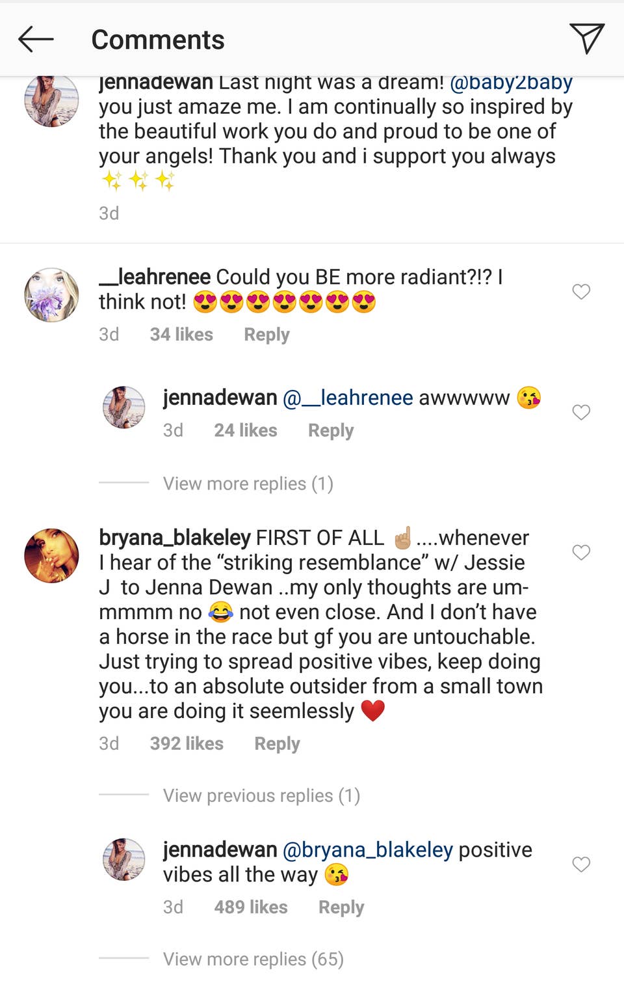The height and width of the screenshot is (981, 624).
Task: Reply to bryana_blakeley's comment
Action: tap(277, 743)
